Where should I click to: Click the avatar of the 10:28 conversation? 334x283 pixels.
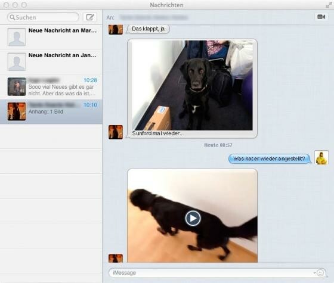[x=17, y=86]
